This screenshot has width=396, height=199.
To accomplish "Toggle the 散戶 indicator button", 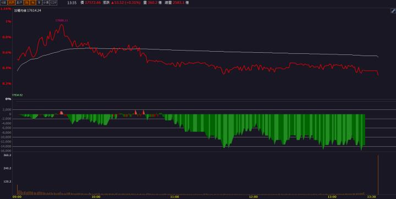I will point(19,3).
